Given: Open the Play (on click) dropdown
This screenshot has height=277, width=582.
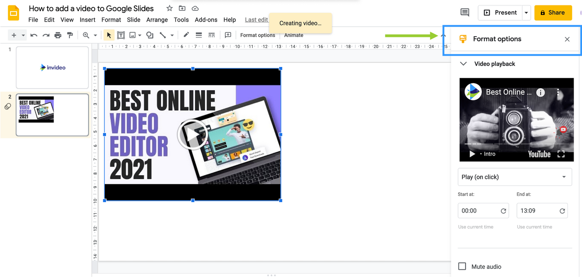Looking at the screenshot, I should [515, 177].
